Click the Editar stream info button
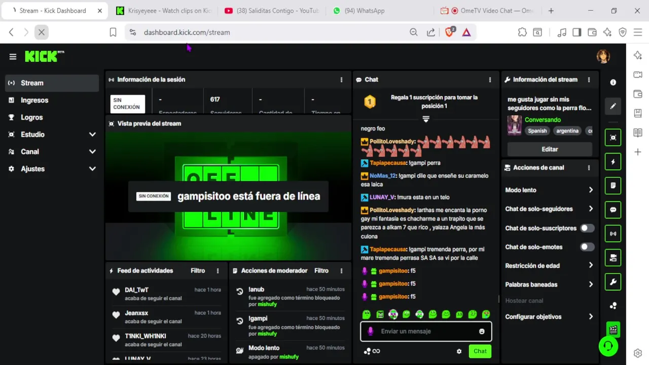Viewport: 649px width, 365px height. pyautogui.click(x=550, y=150)
